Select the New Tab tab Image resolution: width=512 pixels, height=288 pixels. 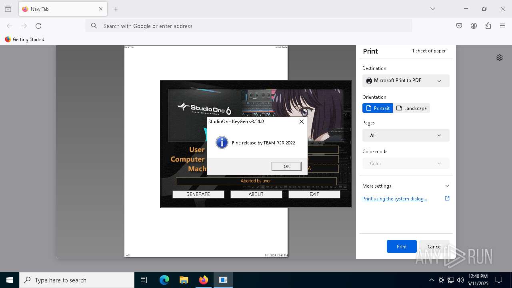tap(63, 9)
